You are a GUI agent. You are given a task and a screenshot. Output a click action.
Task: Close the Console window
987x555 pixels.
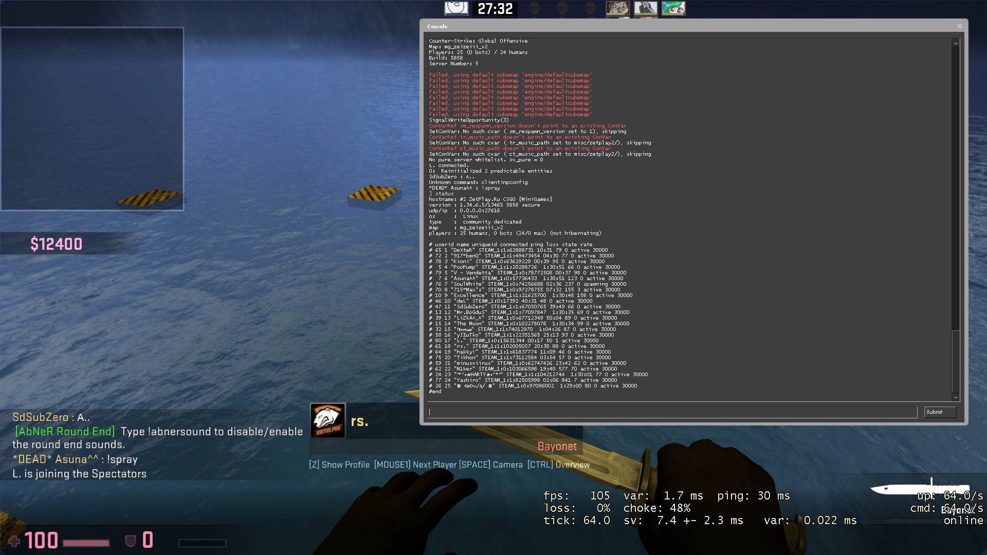pos(959,26)
